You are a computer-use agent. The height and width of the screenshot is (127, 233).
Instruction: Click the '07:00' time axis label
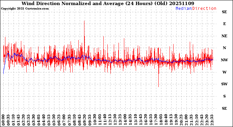point(64,120)
